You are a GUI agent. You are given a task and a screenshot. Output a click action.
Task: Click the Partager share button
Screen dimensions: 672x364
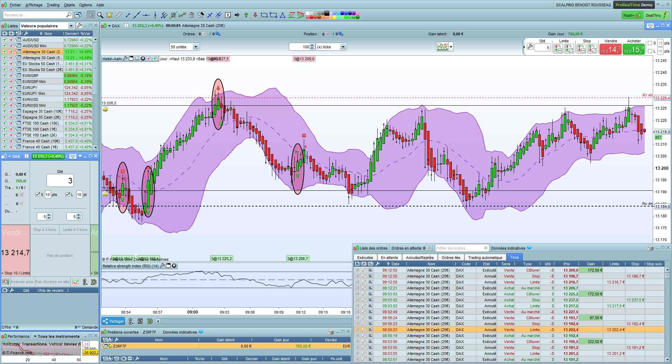click(x=113, y=321)
